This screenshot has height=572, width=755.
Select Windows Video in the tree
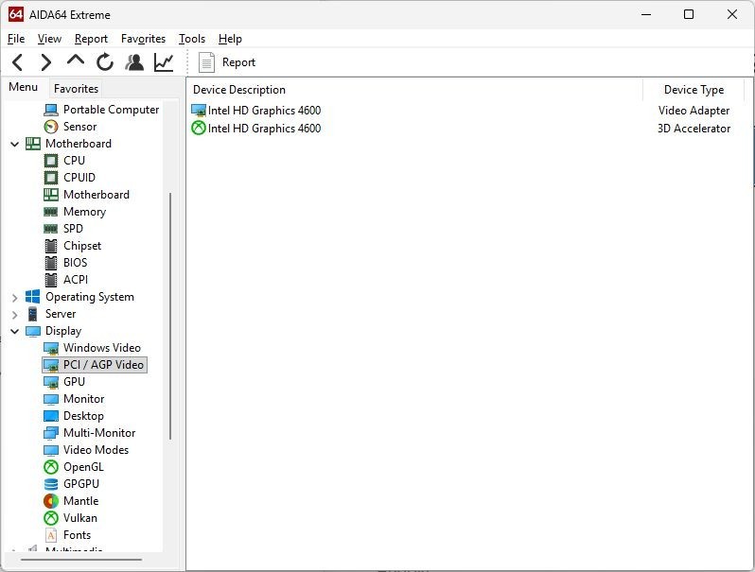[102, 348]
